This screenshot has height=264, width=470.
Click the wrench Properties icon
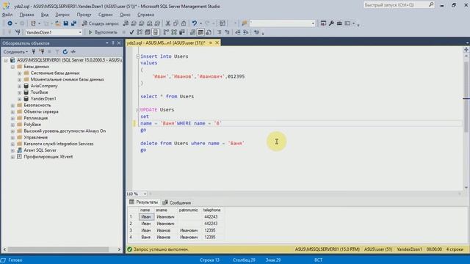click(331, 23)
